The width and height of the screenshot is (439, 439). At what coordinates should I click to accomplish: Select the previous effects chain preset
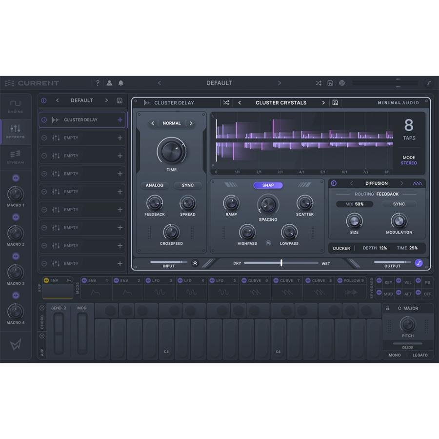click(x=58, y=100)
